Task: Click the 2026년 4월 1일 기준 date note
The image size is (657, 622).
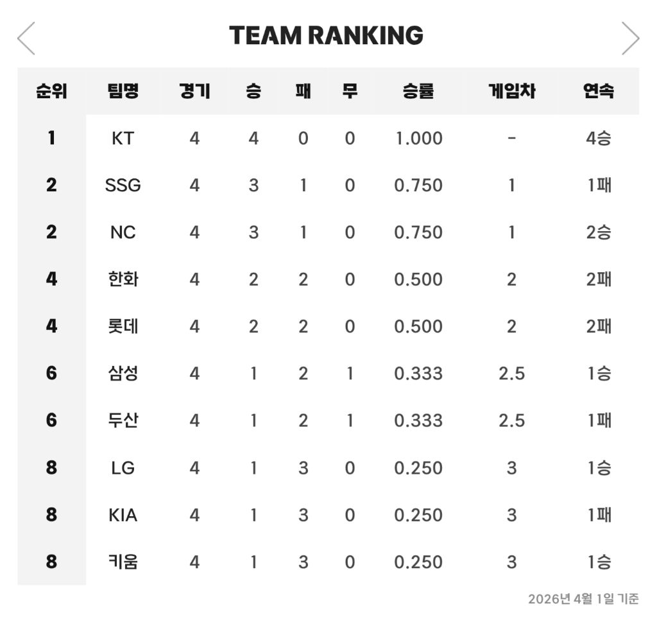Action: [x=583, y=599]
